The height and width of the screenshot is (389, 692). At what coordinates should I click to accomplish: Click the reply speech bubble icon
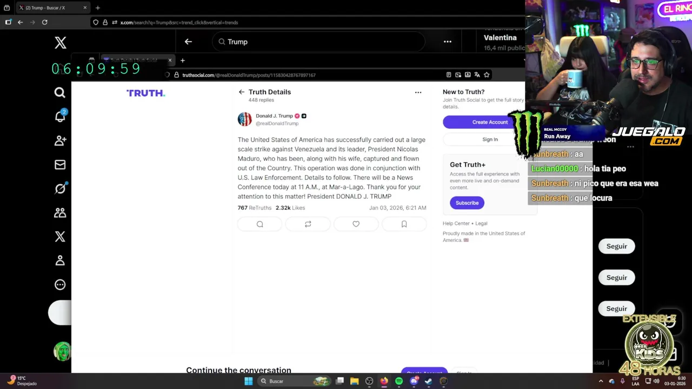point(259,224)
